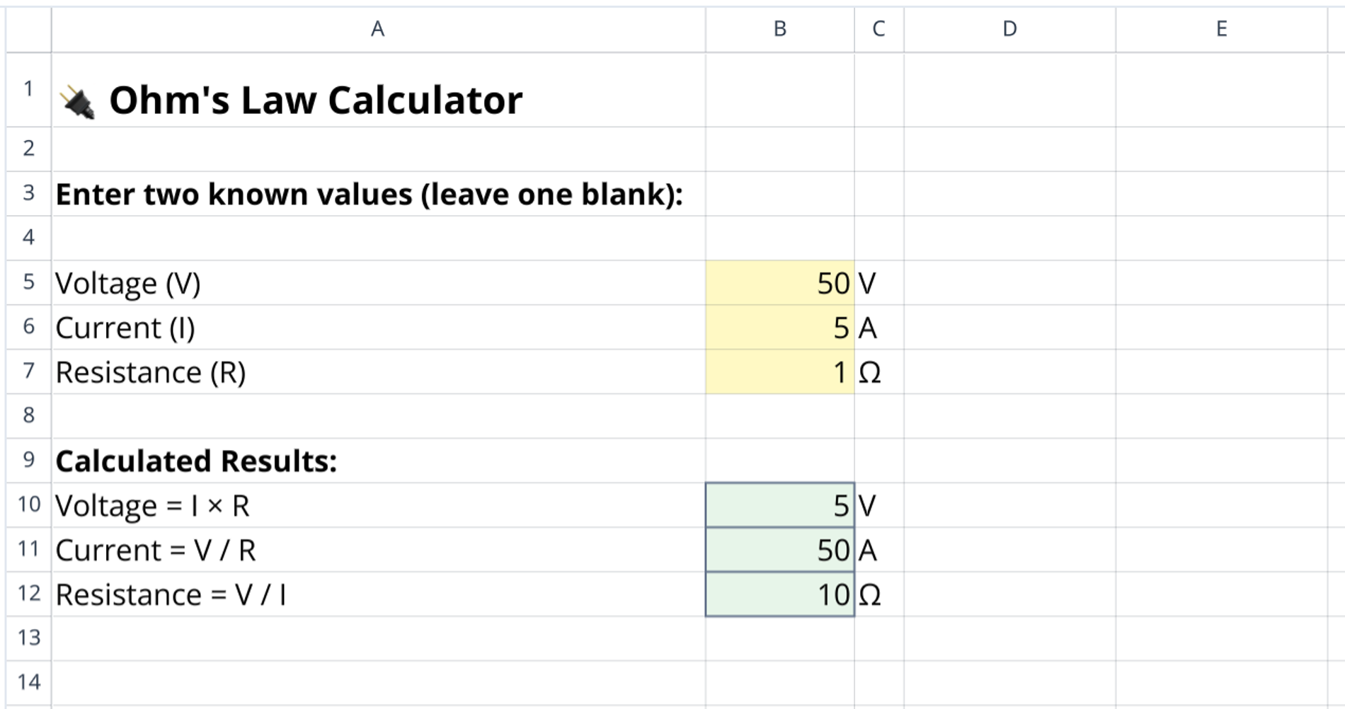Select column header B
The width and height of the screenshot is (1345, 709).
pos(779,29)
